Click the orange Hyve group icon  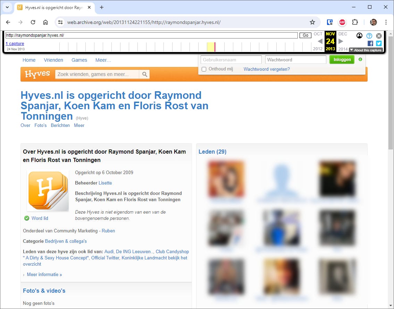(x=48, y=191)
